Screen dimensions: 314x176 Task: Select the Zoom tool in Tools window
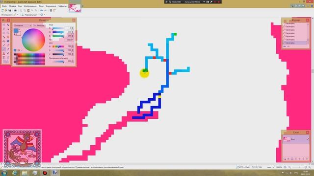pos(8,33)
